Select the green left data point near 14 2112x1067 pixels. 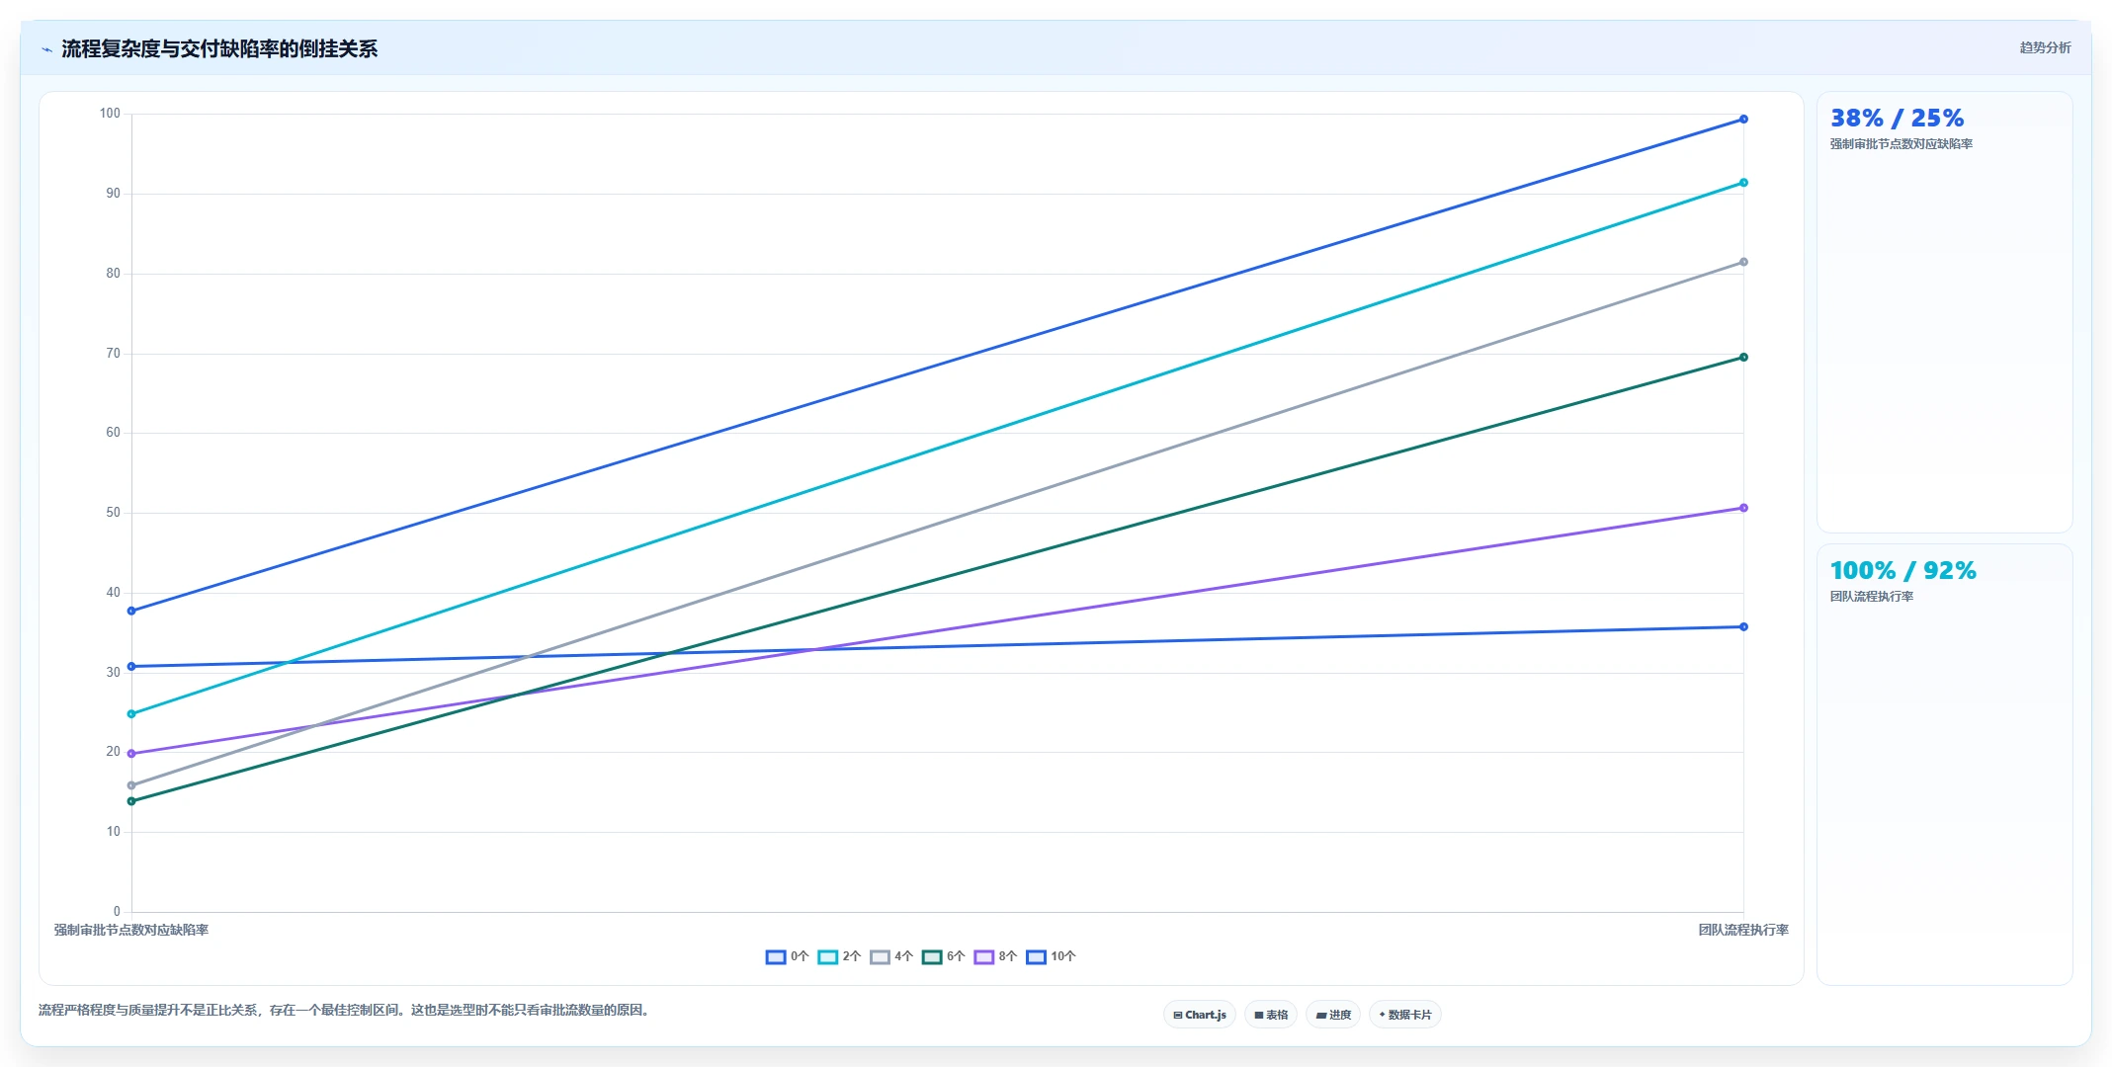[x=131, y=801]
